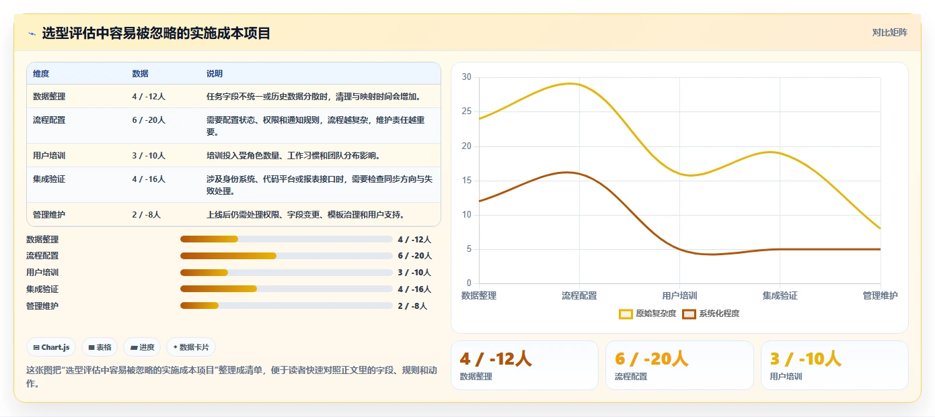Open the 数据整理 data card showing 4 / -12人
935x417 pixels.
[524, 365]
